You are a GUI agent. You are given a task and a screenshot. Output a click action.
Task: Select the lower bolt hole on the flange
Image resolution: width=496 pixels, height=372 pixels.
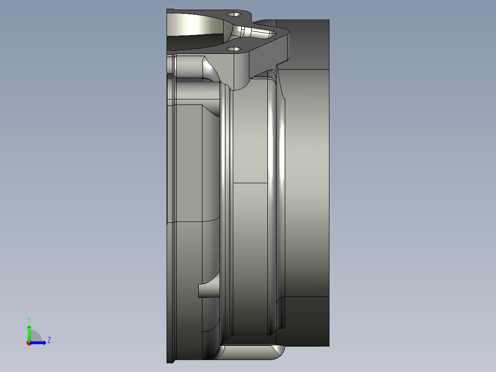[x=234, y=49]
